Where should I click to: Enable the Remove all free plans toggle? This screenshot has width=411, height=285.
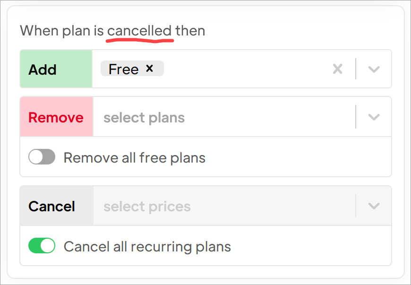[x=42, y=156]
